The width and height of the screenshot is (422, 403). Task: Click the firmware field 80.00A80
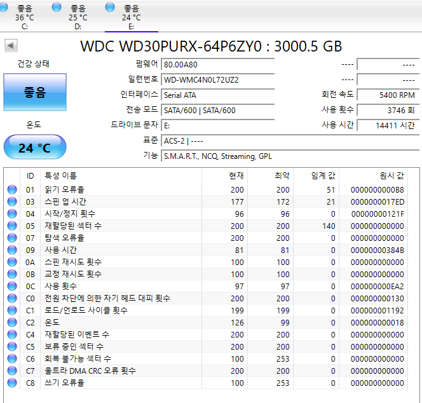click(218, 65)
